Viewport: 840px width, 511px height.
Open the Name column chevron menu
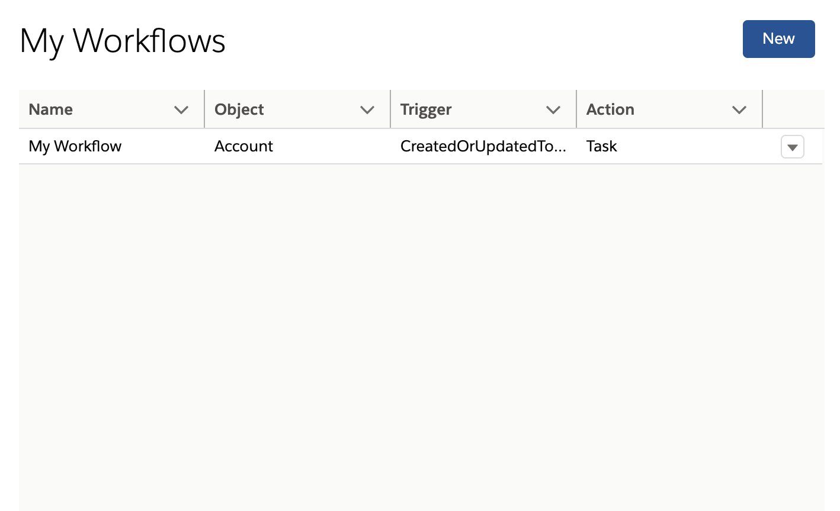click(x=181, y=110)
